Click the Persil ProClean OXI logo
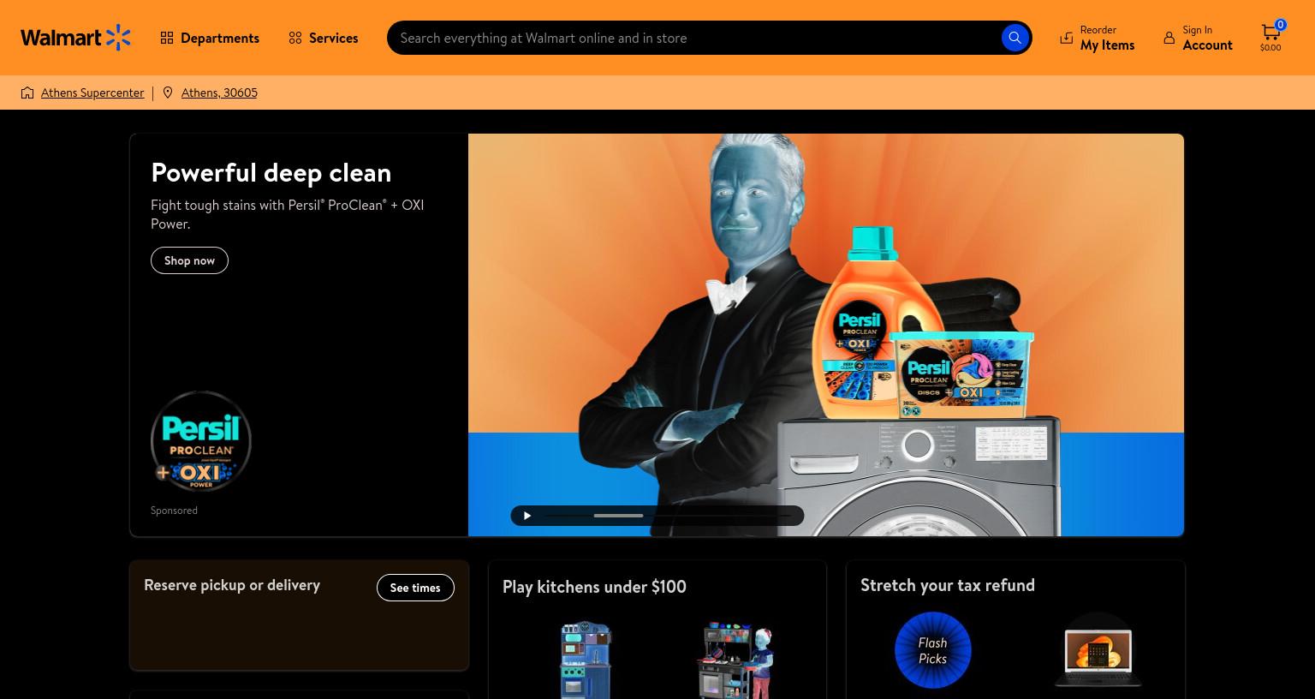The image size is (1315, 699). pos(201,441)
